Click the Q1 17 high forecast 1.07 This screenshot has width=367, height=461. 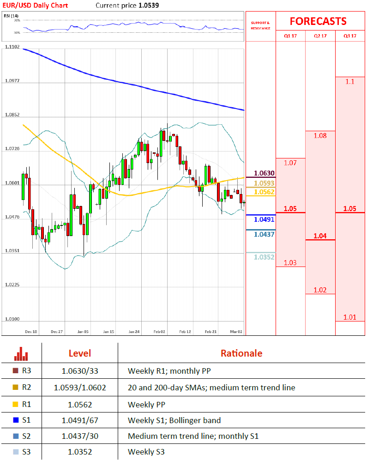(x=290, y=163)
